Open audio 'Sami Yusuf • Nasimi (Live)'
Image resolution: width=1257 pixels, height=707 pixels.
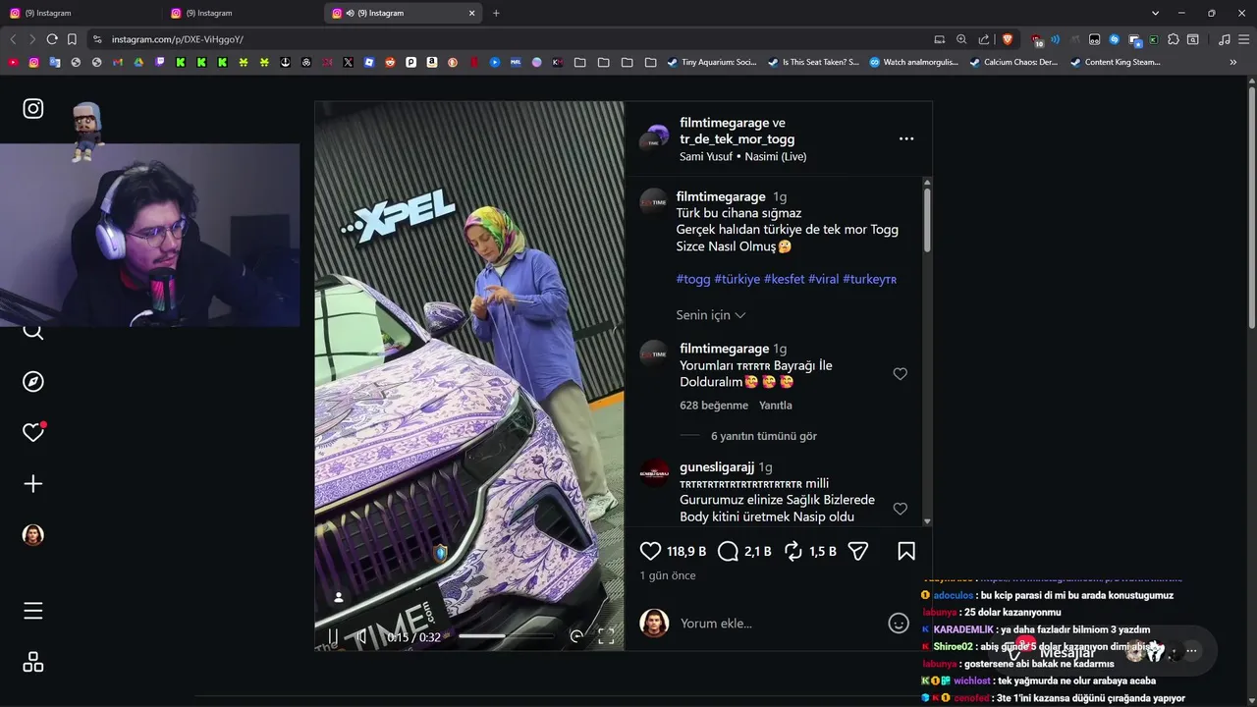[x=743, y=156]
